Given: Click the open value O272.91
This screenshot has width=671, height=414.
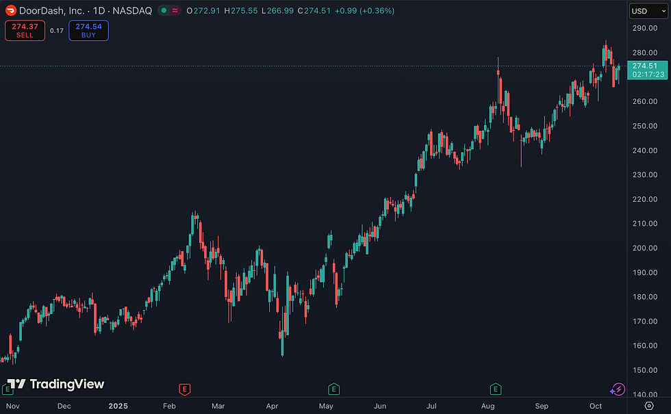Looking at the screenshot, I should pos(203,11).
